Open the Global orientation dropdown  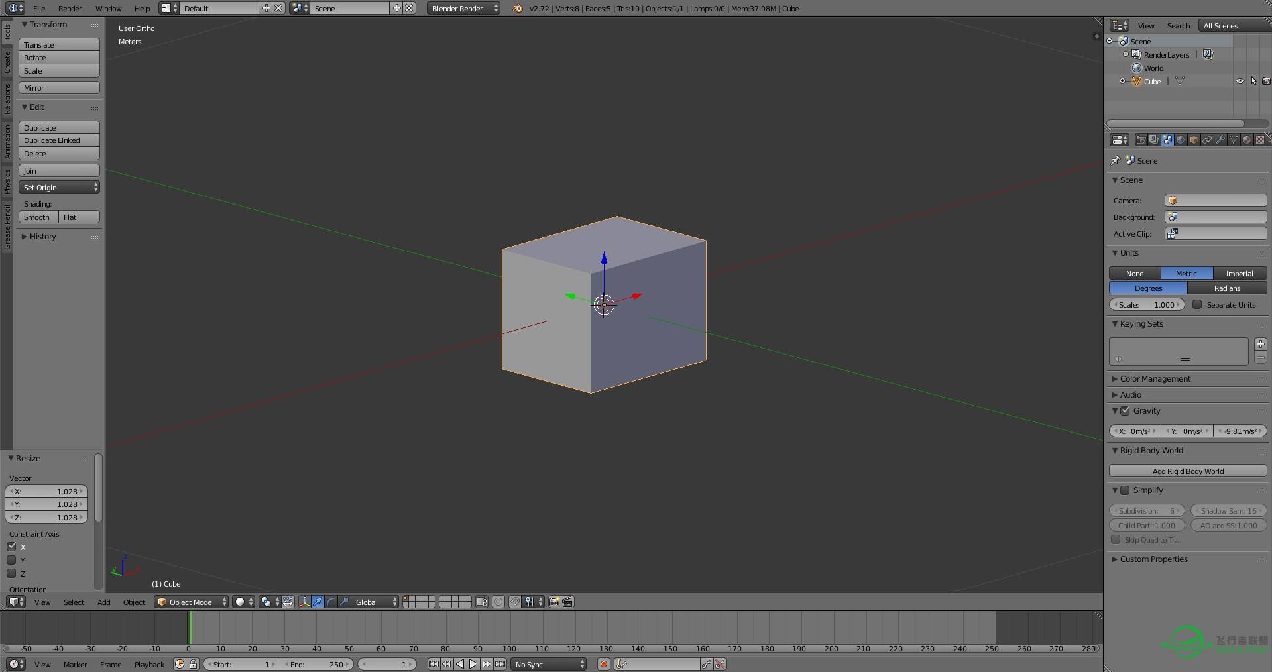point(376,602)
